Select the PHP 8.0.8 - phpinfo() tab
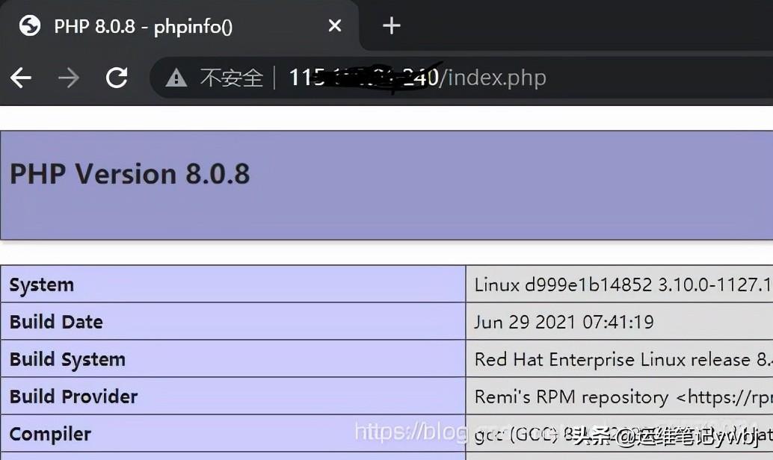This screenshot has height=460, width=773. pyautogui.click(x=179, y=25)
